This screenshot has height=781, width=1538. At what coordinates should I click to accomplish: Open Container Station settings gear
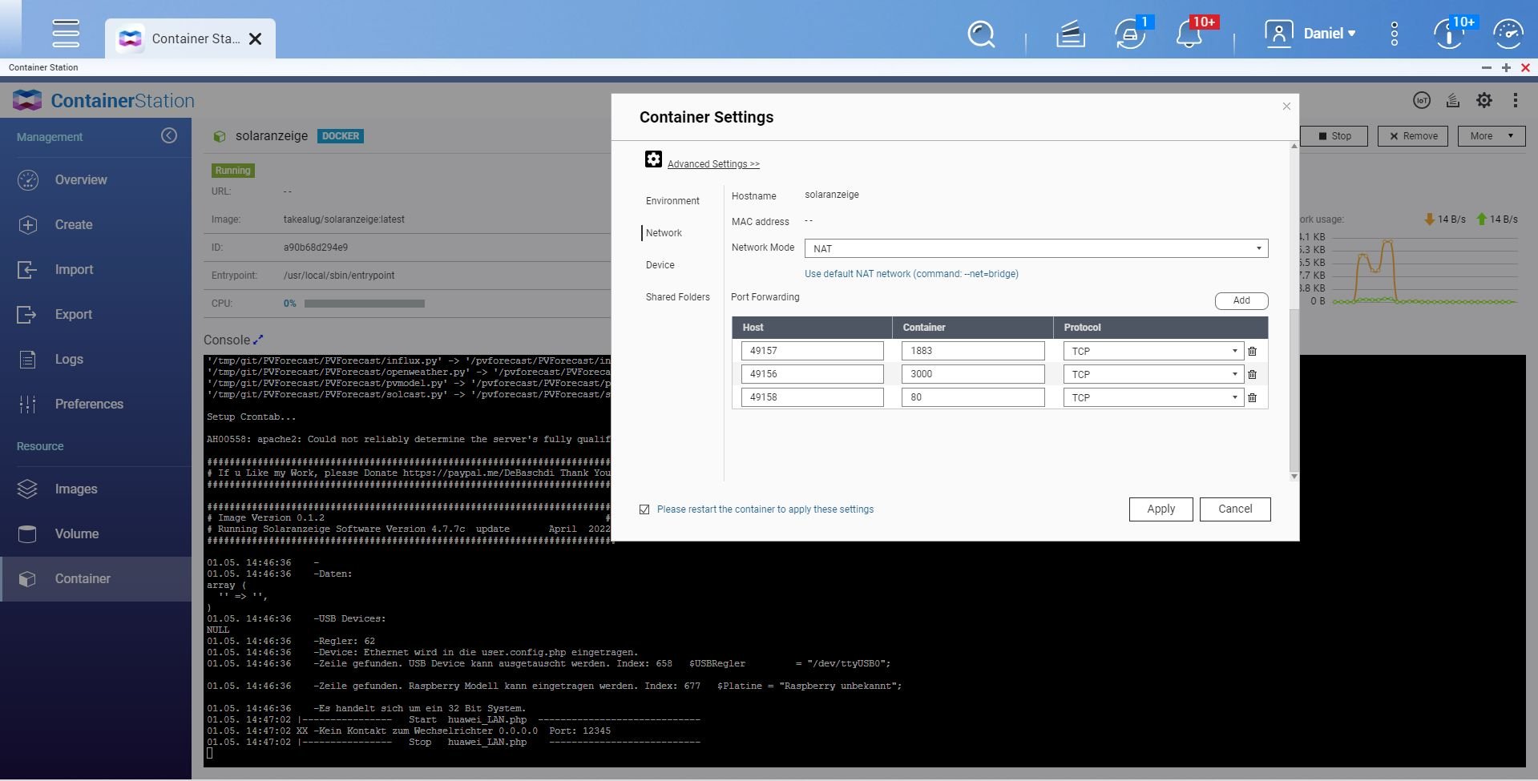coord(1484,100)
